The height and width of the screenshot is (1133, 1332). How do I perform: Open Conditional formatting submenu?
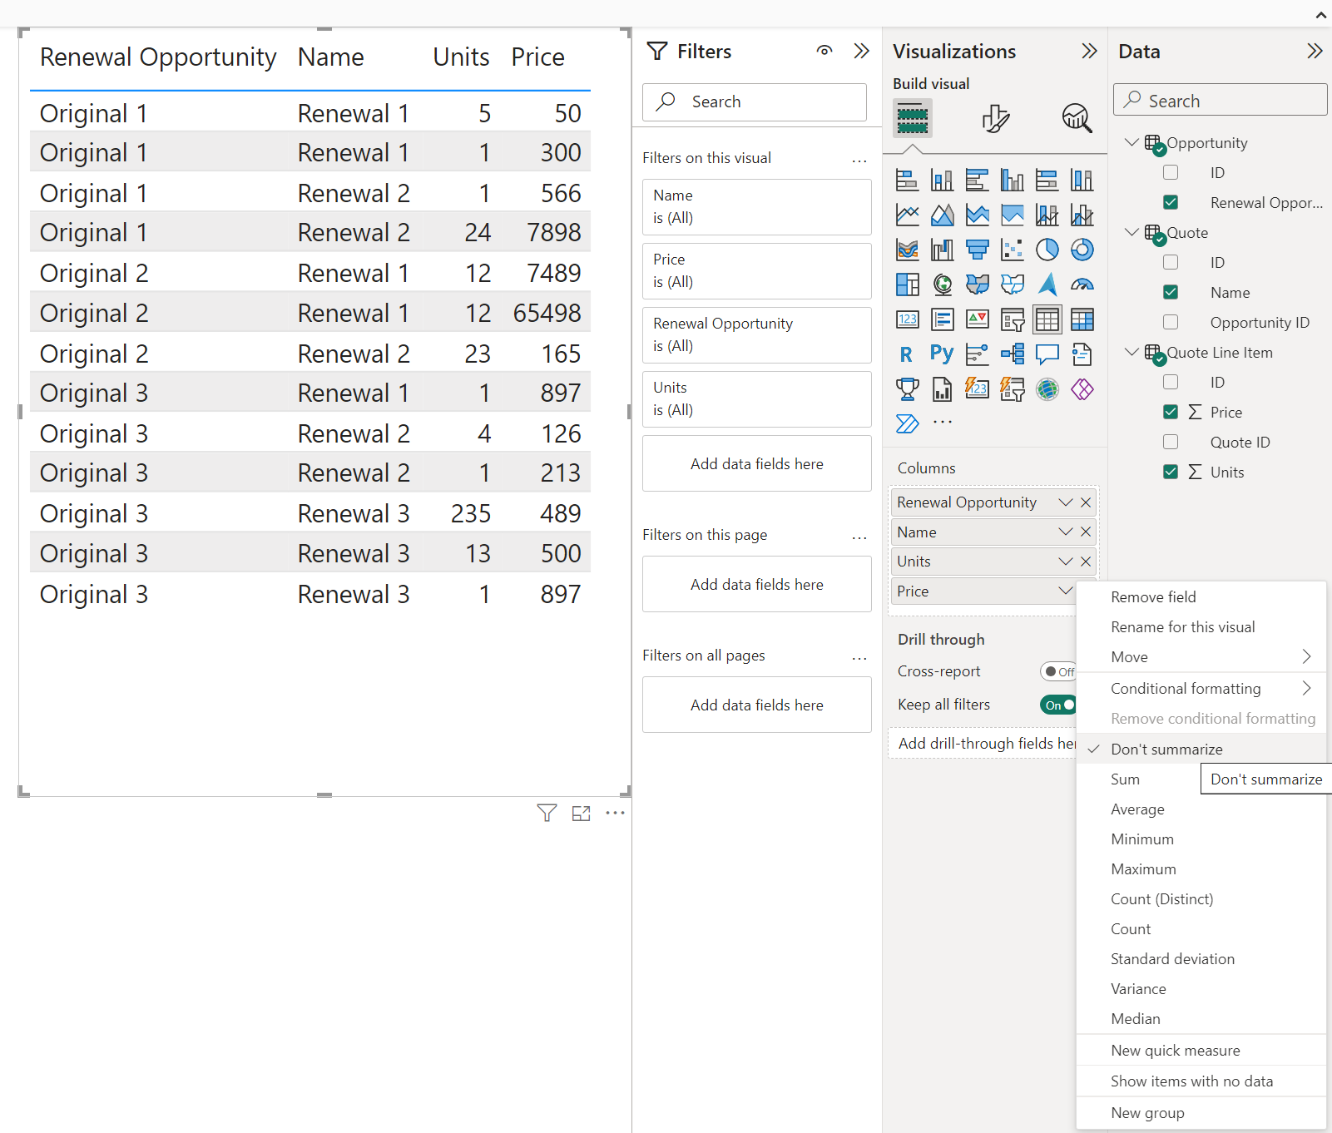pos(1201,689)
